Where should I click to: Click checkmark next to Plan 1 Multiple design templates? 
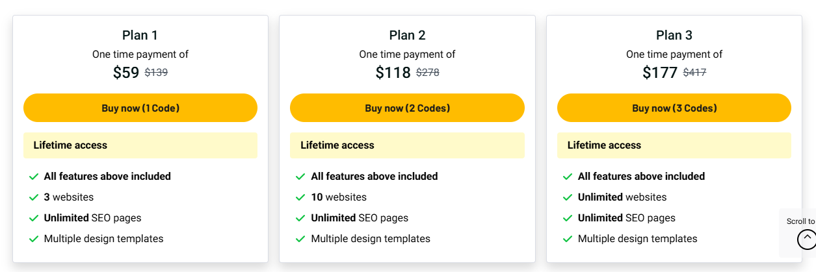pyautogui.click(x=34, y=239)
